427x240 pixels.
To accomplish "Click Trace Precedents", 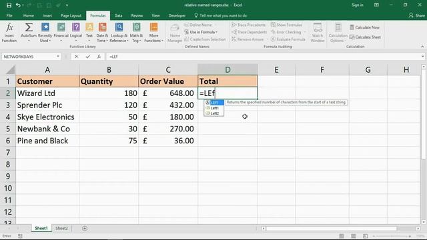I will tap(249, 25).
